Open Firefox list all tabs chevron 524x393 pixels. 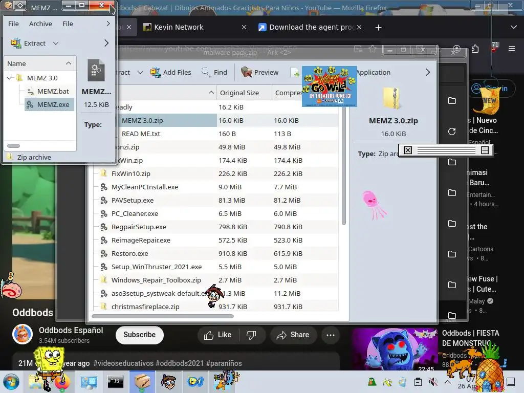coord(514,27)
